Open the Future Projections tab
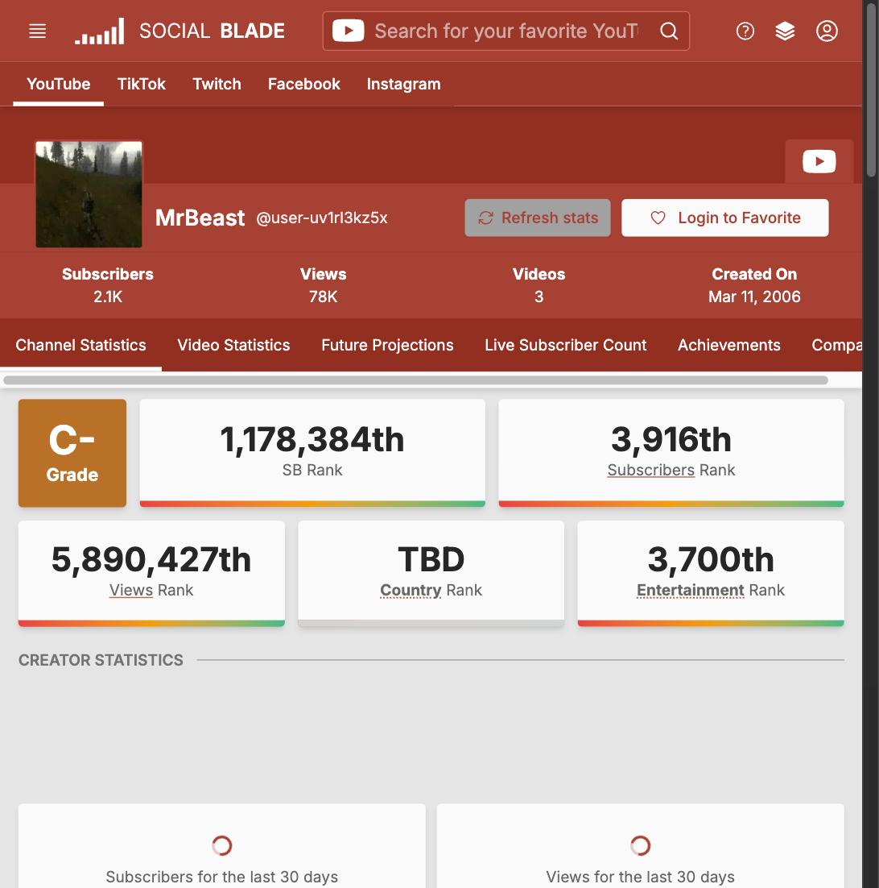The height and width of the screenshot is (888, 879). click(x=387, y=345)
